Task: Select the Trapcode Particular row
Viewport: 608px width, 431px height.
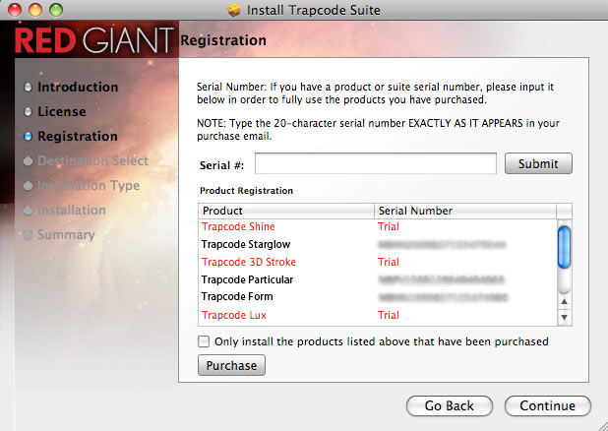Action: (x=377, y=279)
